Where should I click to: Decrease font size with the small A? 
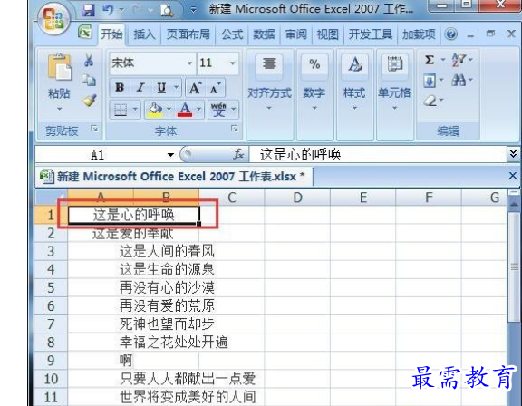click(x=215, y=88)
